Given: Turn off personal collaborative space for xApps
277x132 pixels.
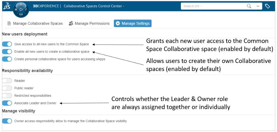Looking at the screenshot, I should [7, 59].
